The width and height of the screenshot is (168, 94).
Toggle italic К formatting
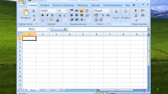[x=47, y=15]
